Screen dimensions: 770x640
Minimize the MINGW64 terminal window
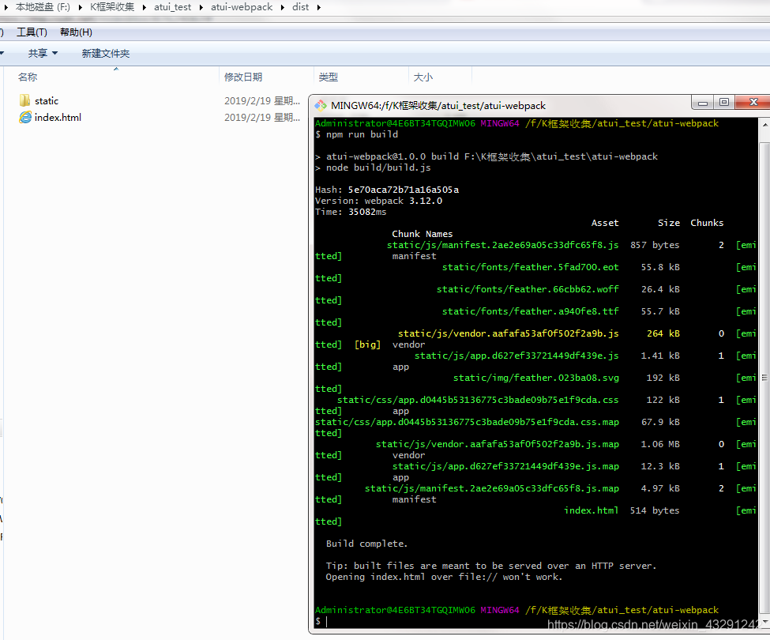click(x=703, y=103)
